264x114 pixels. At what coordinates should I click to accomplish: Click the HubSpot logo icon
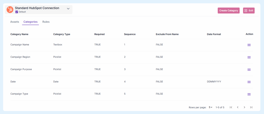click(10, 10)
